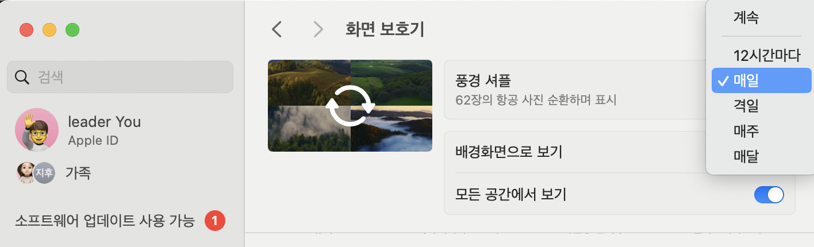Image resolution: width=814 pixels, height=247 pixels.
Task: Go forward with the right chevron
Action: 318,29
